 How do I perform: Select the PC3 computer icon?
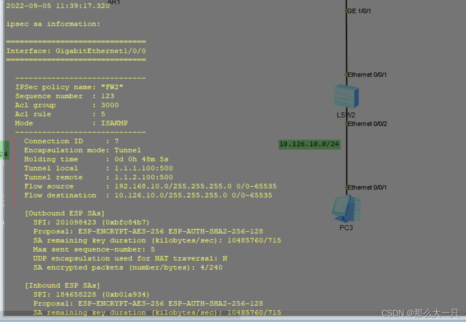(x=346, y=208)
